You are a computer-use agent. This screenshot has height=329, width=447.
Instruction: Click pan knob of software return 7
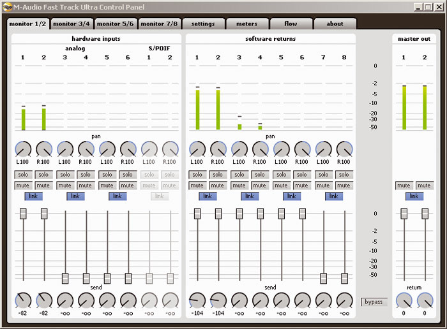tap(324, 149)
